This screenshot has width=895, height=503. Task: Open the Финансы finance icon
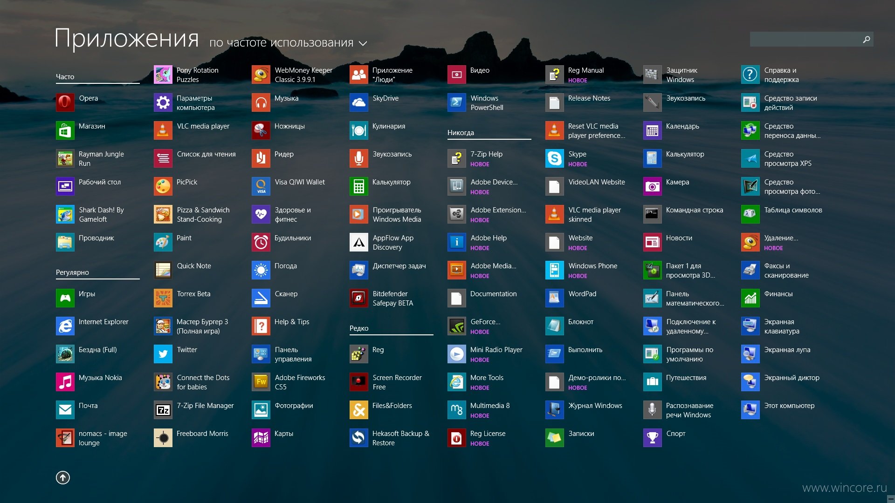[750, 298]
